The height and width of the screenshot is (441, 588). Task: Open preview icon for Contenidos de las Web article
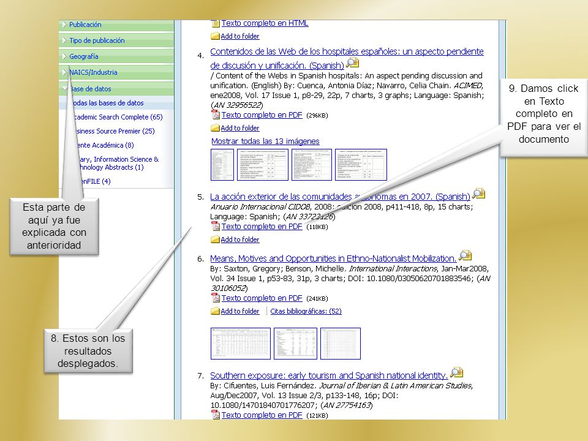tap(353, 62)
